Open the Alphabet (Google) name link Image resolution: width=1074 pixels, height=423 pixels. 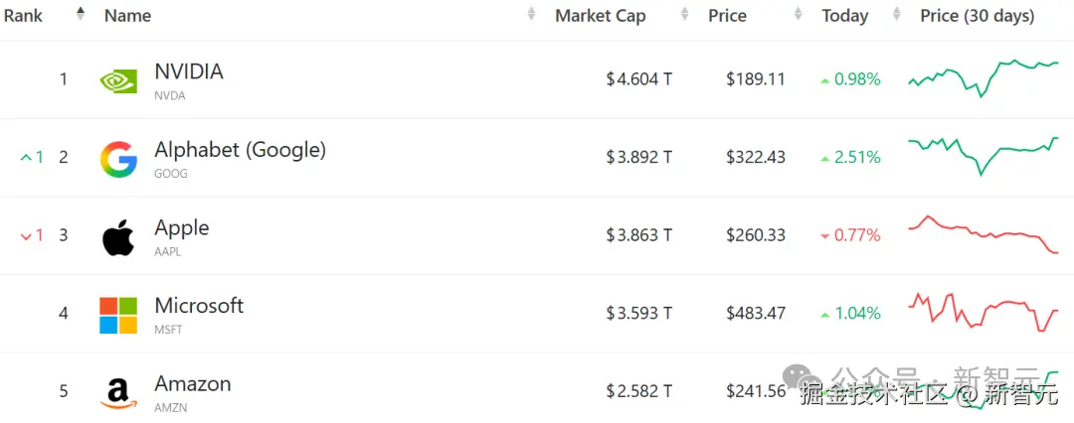coord(240,150)
